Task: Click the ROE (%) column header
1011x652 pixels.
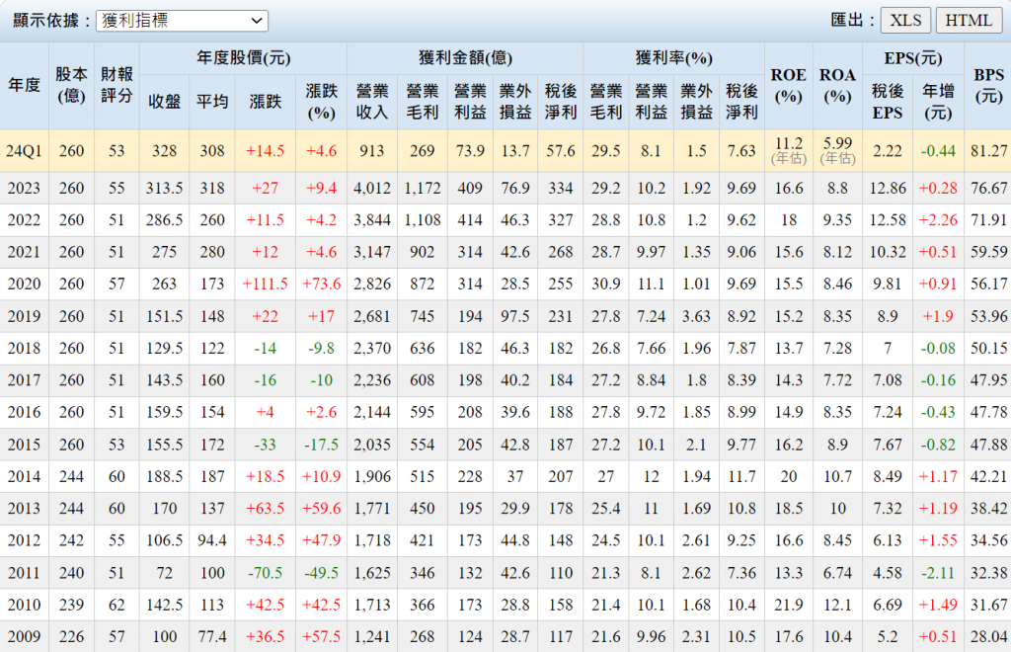Action: click(788, 86)
